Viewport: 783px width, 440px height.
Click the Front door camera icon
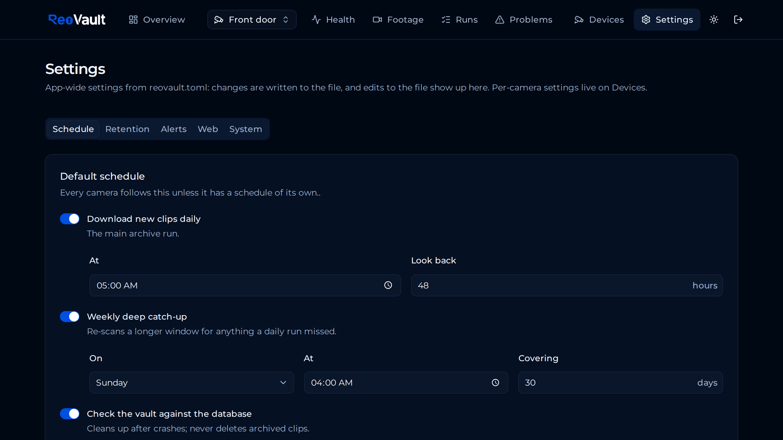[219, 20]
